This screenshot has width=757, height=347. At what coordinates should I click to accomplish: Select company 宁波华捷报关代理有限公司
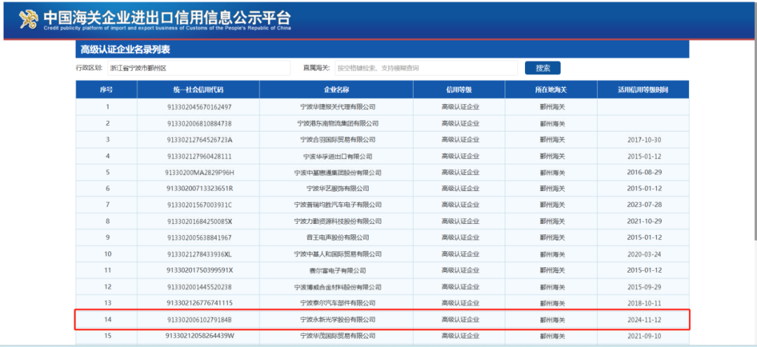(x=336, y=107)
